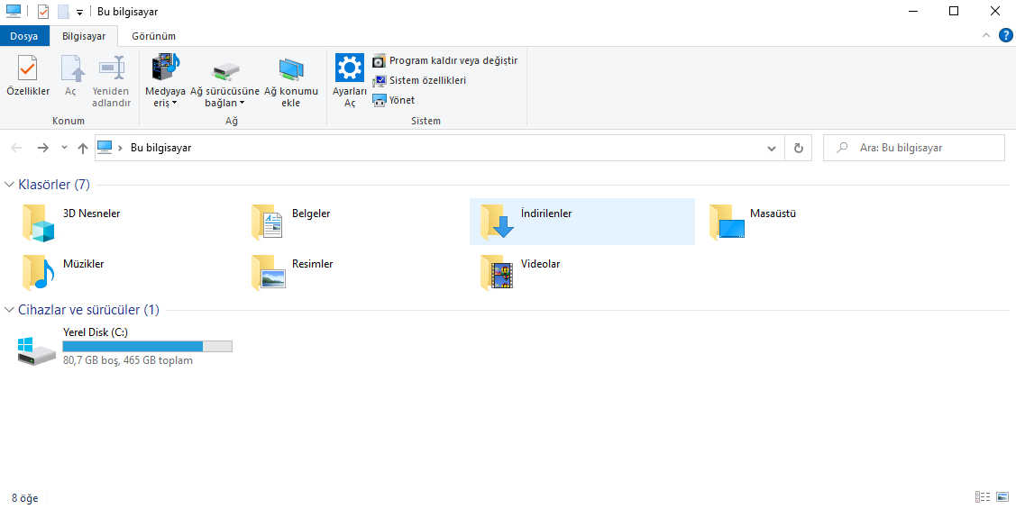Switch to details view icon in status bar
This screenshot has height=509, width=1016.
[x=983, y=497]
